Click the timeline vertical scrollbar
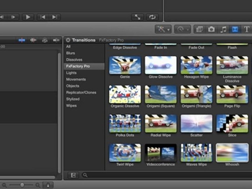Screen dimensions: 252x189 click(x=59, y=113)
